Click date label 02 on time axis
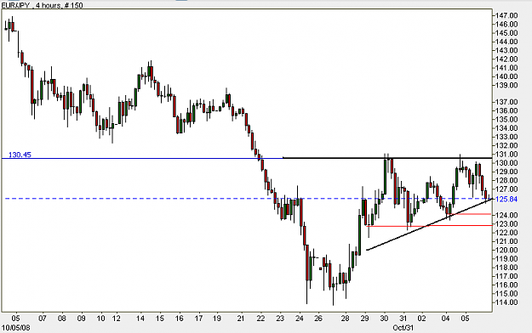The width and height of the screenshot is (532, 333). [421, 319]
